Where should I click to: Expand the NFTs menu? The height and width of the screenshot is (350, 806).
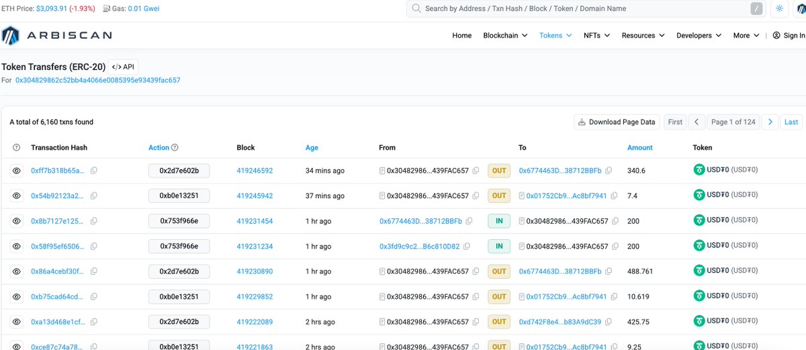(596, 36)
